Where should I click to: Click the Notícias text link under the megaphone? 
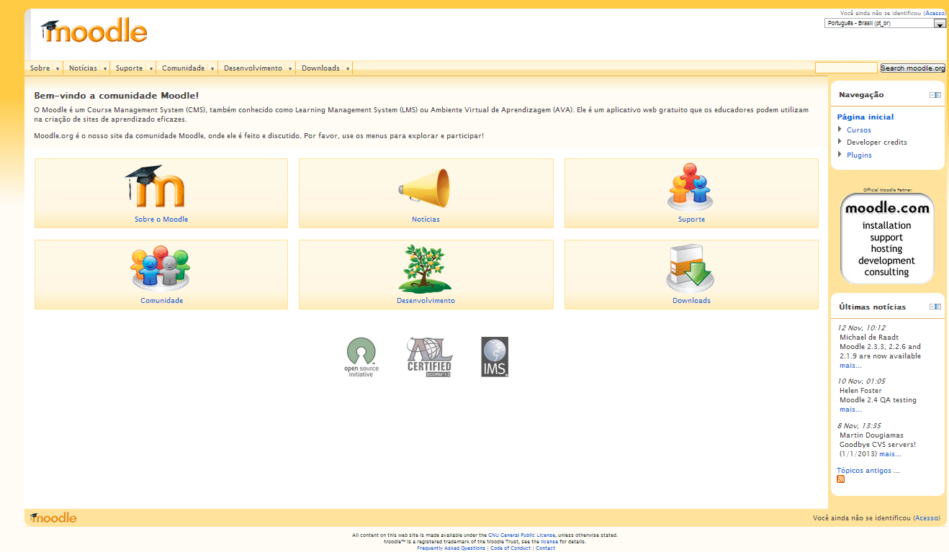(x=426, y=220)
